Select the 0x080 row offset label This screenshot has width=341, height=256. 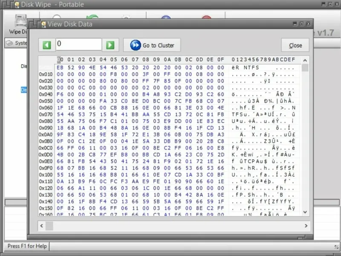pyautogui.click(x=46, y=121)
